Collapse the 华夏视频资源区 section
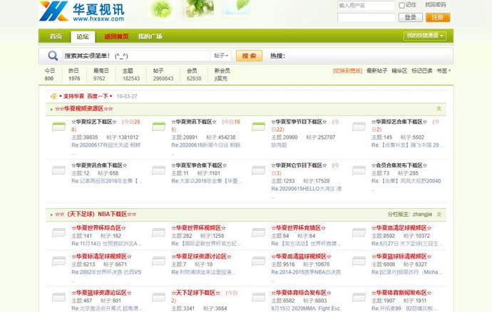This screenshot has height=312, width=492. click(439, 109)
